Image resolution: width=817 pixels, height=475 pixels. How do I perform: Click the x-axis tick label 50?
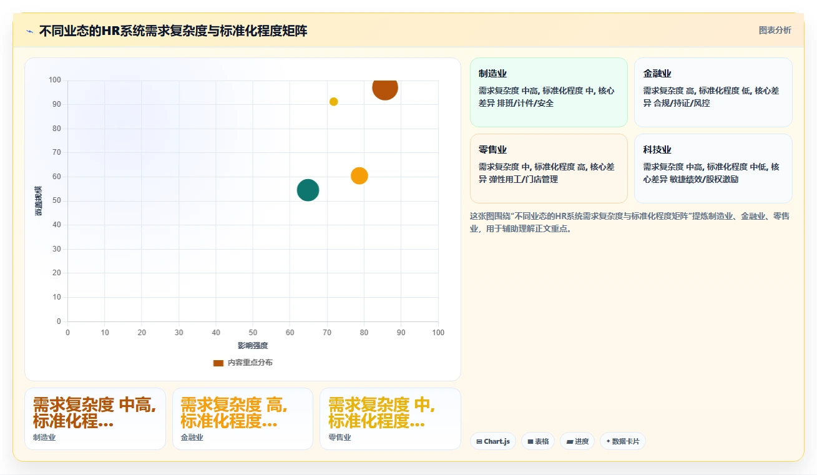[253, 333]
